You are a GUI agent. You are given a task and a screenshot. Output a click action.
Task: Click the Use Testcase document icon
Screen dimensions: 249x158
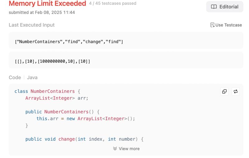[212, 25]
